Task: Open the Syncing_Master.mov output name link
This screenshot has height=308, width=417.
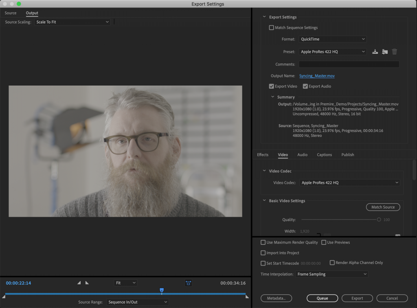Action: pyautogui.click(x=317, y=76)
